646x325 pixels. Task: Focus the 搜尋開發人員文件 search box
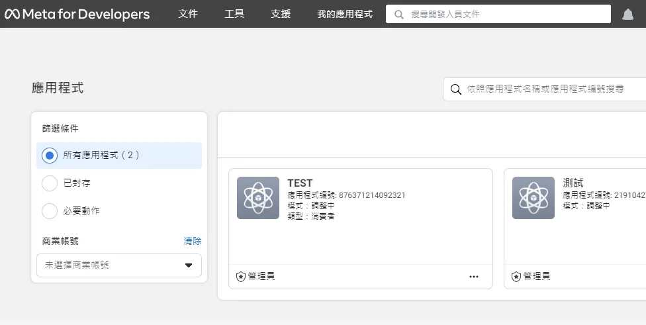pos(498,14)
